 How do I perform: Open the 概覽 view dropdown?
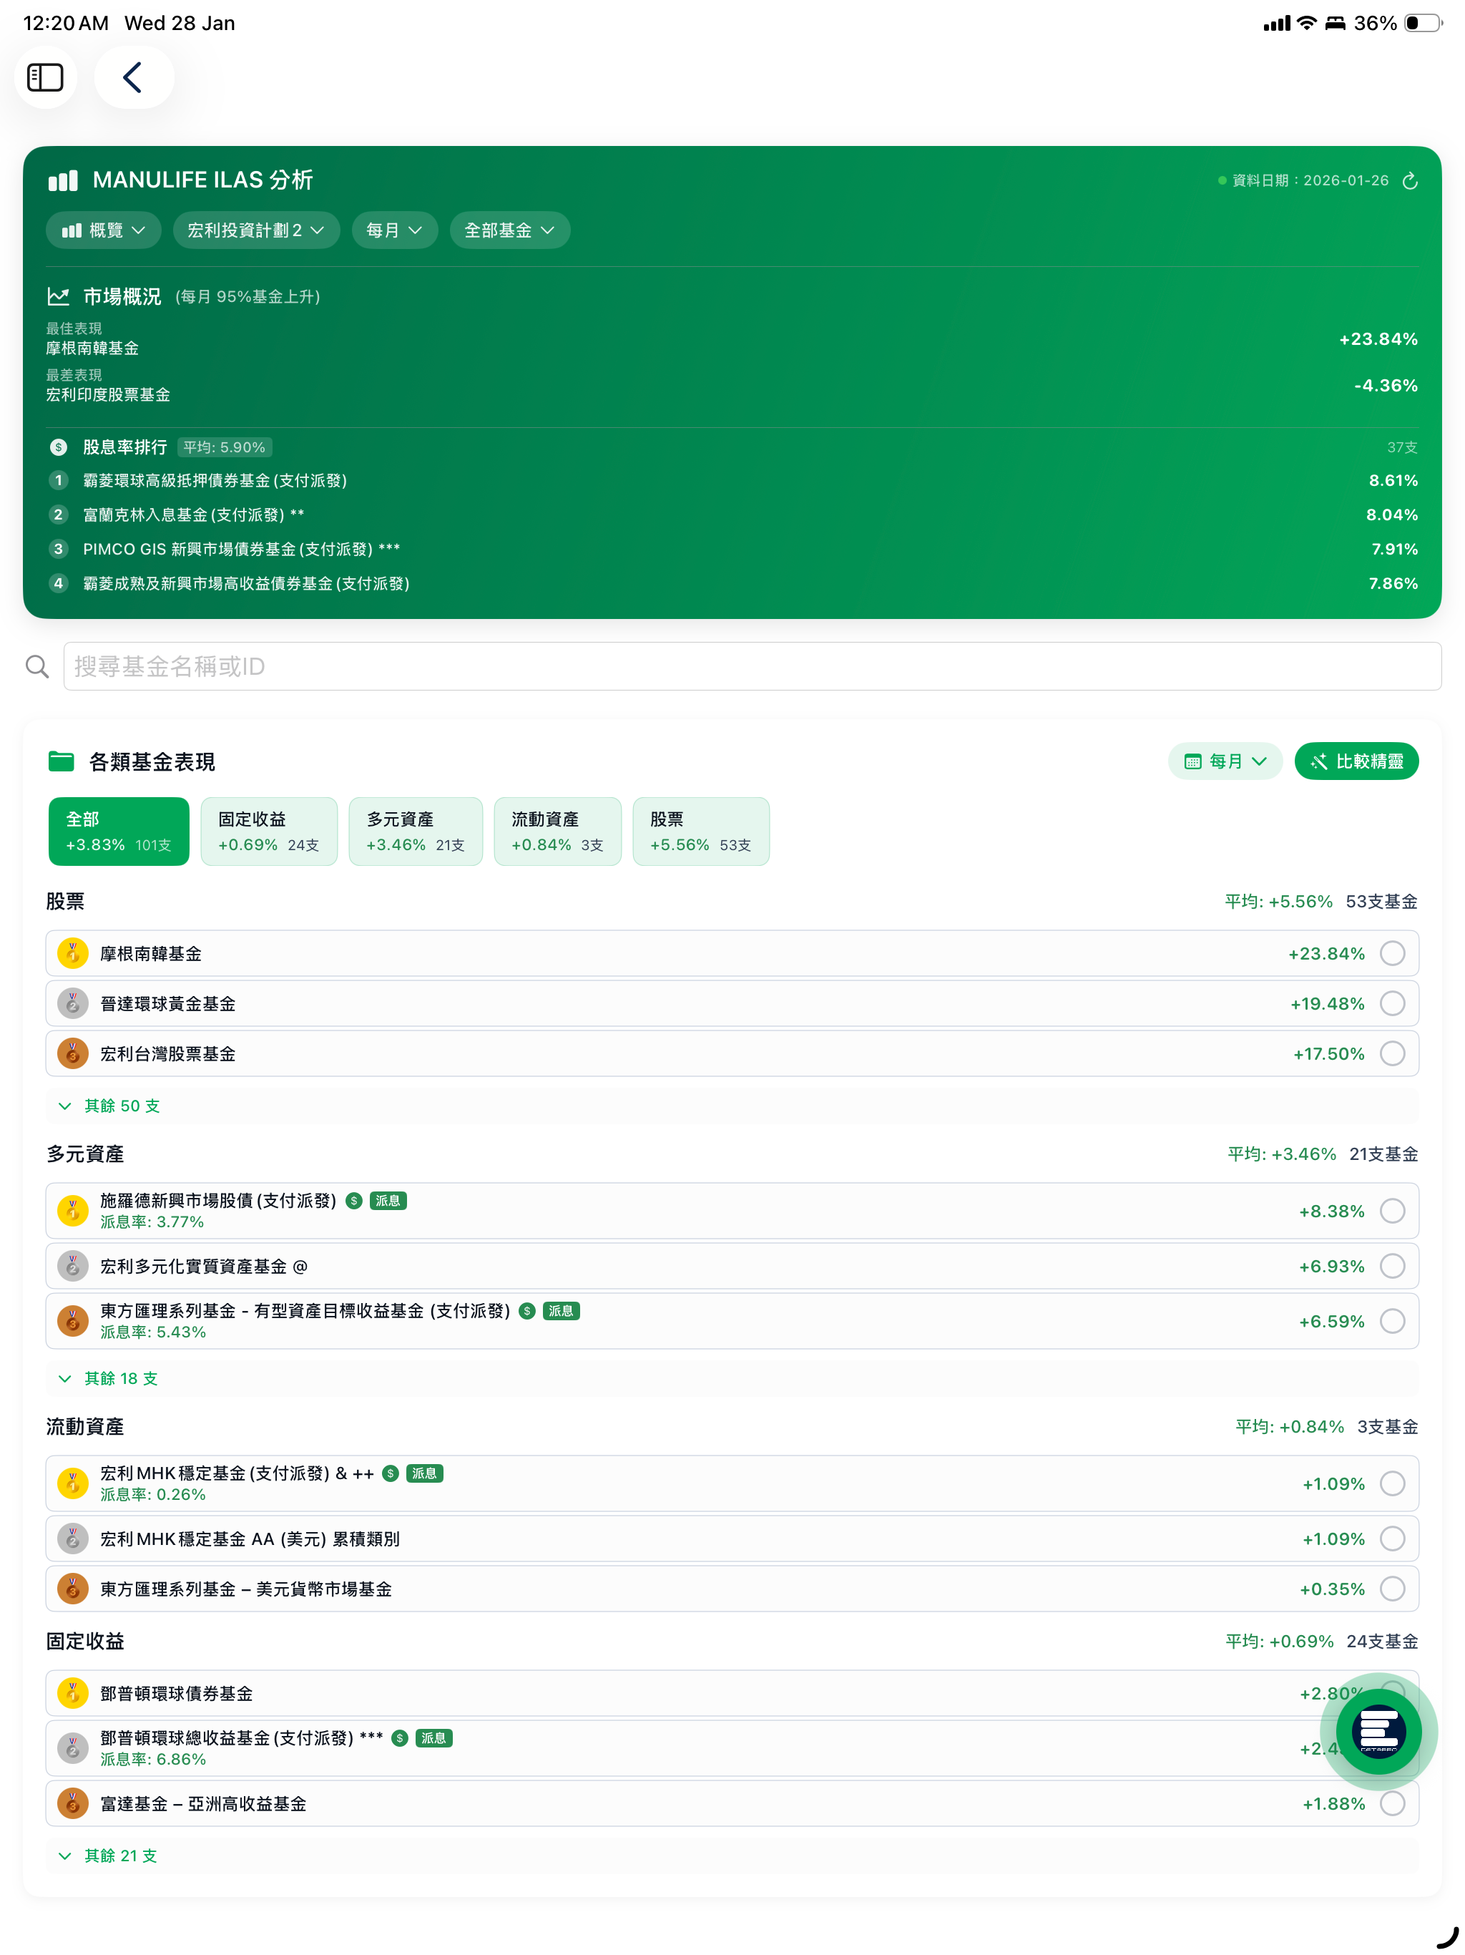(x=104, y=230)
